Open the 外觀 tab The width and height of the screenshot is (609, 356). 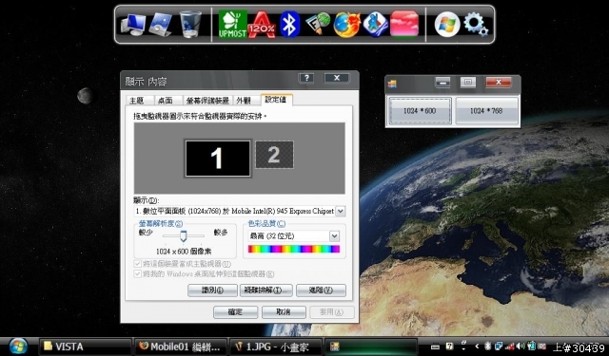(244, 101)
